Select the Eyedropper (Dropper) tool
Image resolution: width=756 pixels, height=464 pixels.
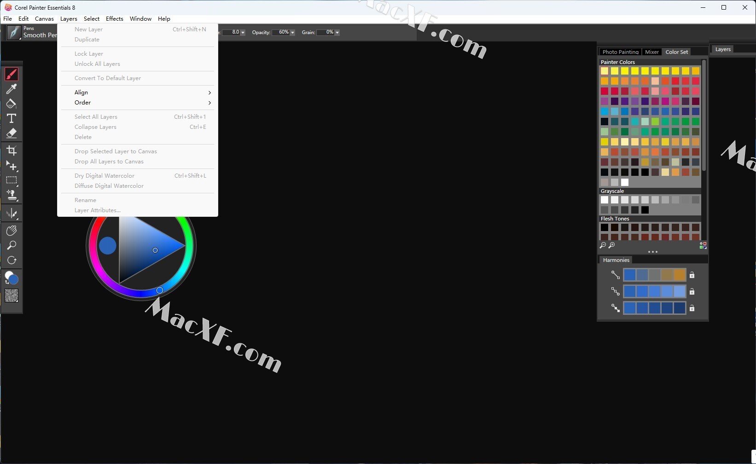point(12,88)
